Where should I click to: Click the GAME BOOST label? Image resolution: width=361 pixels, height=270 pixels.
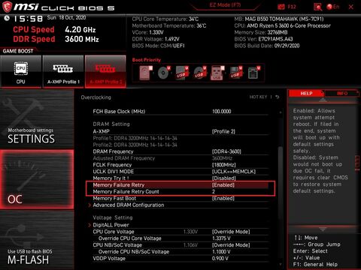pos(18,51)
